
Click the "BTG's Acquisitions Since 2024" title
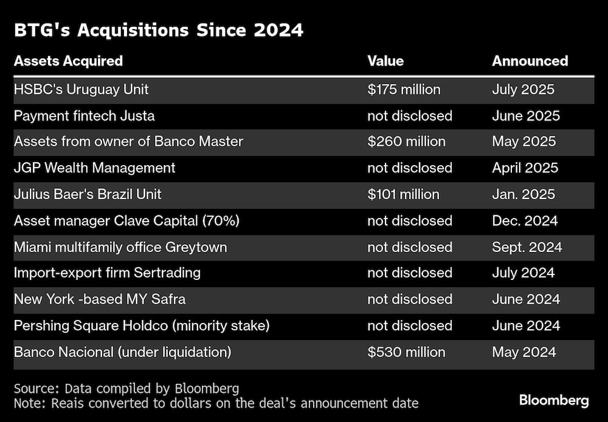(x=158, y=30)
